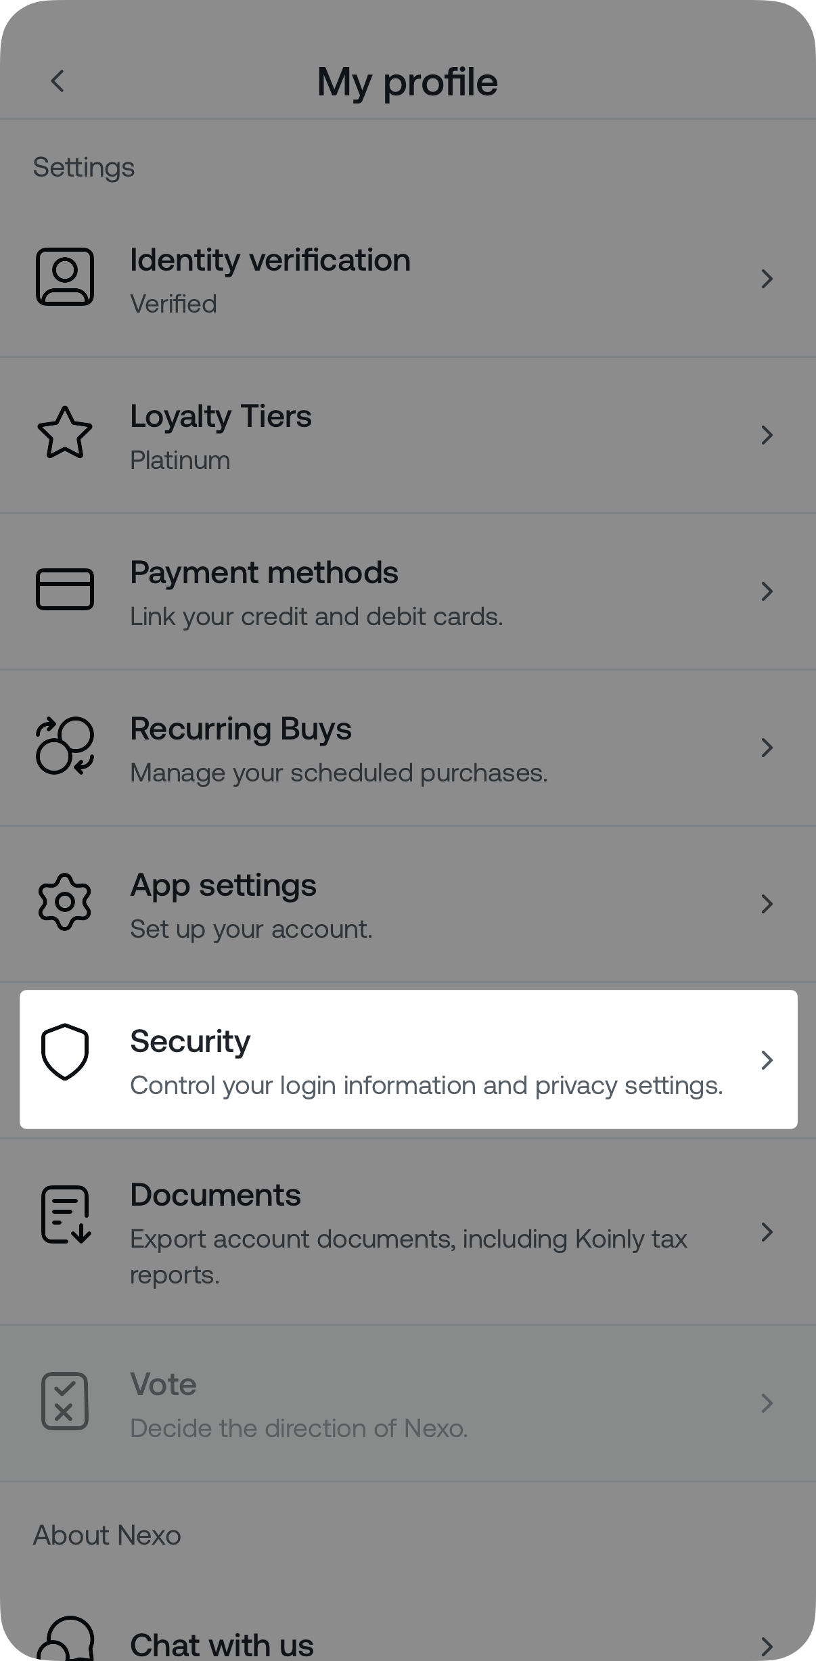Image resolution: width=816 pixels, height=1661 pixels.
Task: Click the chevron next to Documents
Action: coord(767,1233)
